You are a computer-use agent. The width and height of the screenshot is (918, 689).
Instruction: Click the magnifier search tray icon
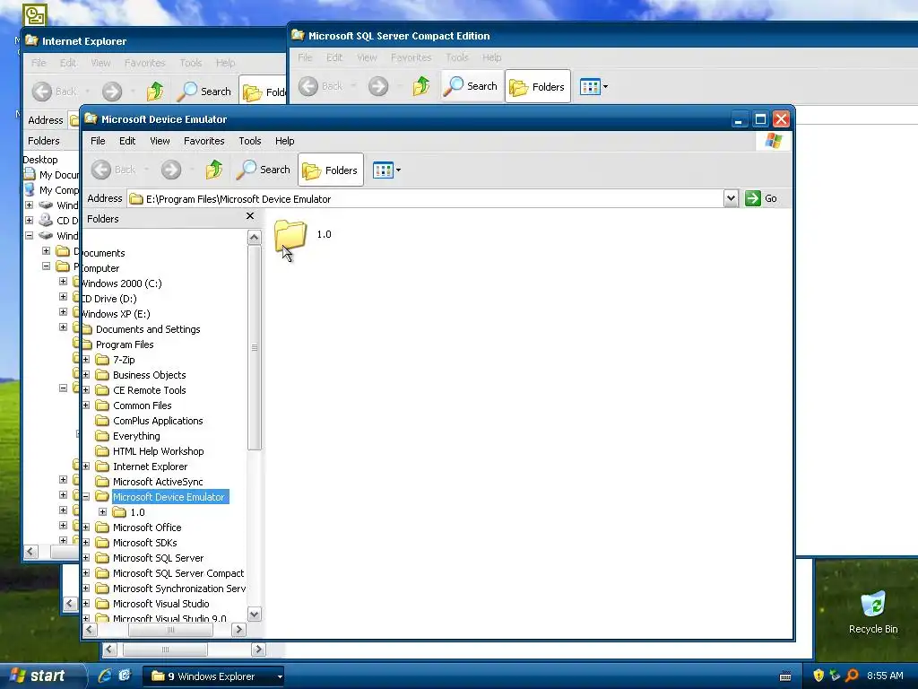[x=852, y=676]
